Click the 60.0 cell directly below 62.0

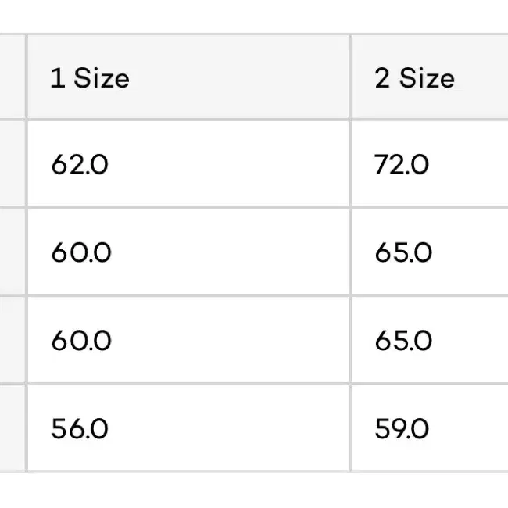pos(188,252)
